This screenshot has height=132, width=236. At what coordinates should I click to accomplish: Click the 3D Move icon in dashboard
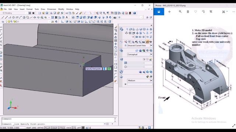126,33
